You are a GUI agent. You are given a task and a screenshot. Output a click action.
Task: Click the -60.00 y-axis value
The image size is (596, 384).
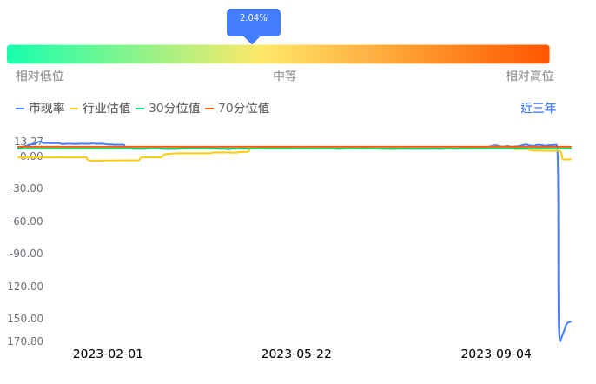click(x=27, y=221)
